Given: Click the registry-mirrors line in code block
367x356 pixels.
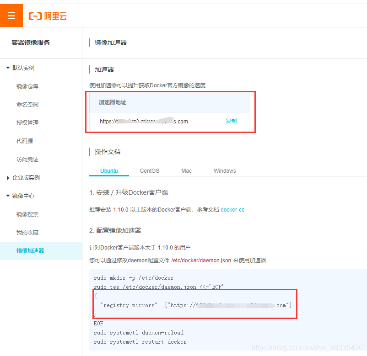Looking at the screenshot, I should point(196,305).
